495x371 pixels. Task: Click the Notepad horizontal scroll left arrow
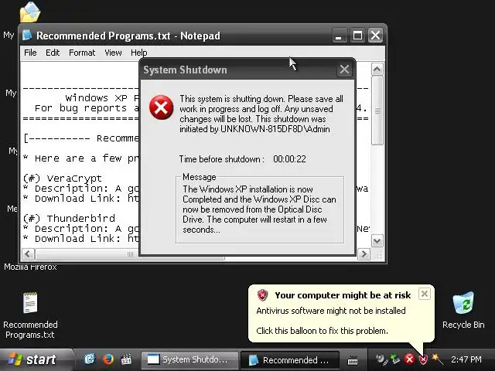[28, 254]
